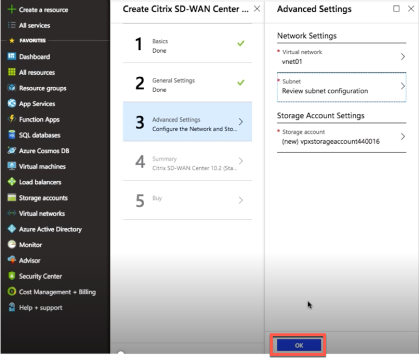
Task: Open step 4 Summary
Action: [188, 161]
